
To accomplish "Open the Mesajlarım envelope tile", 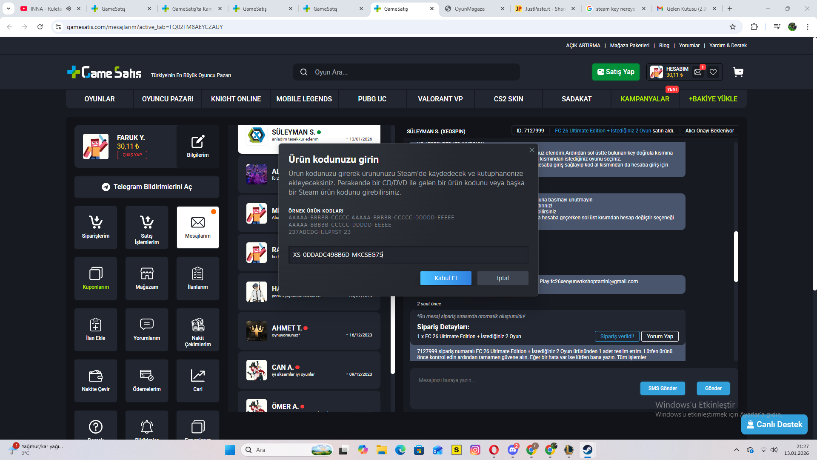I will [x=198, y=227].
